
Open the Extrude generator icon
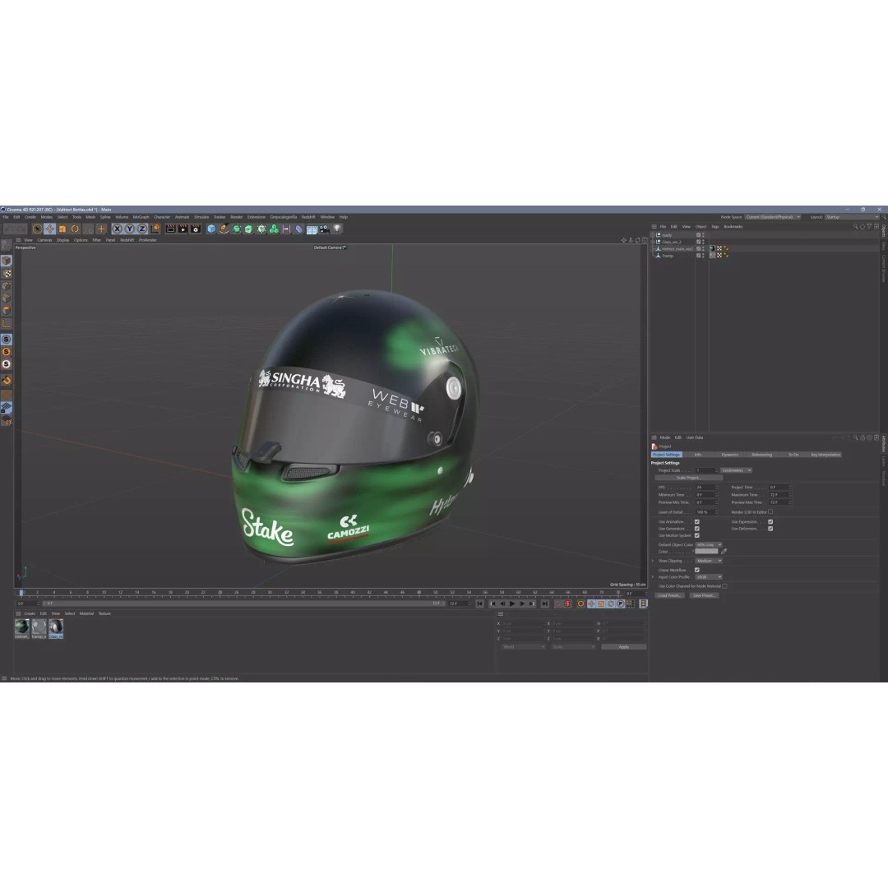(248, 229)
